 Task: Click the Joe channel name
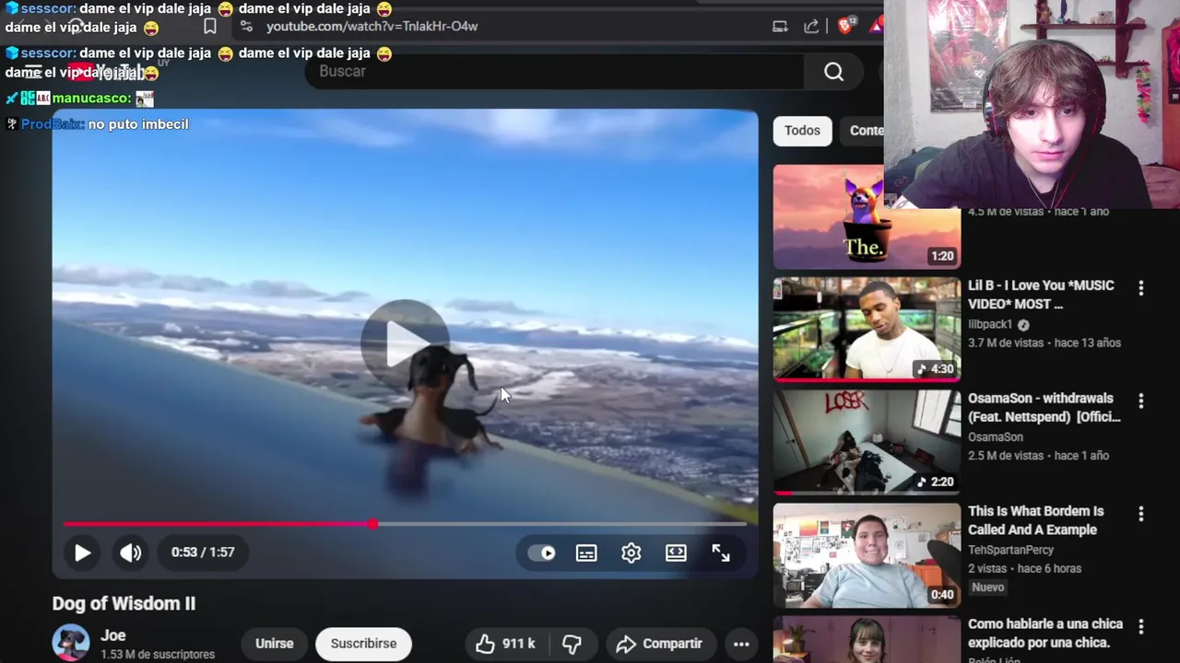(113, 635)
